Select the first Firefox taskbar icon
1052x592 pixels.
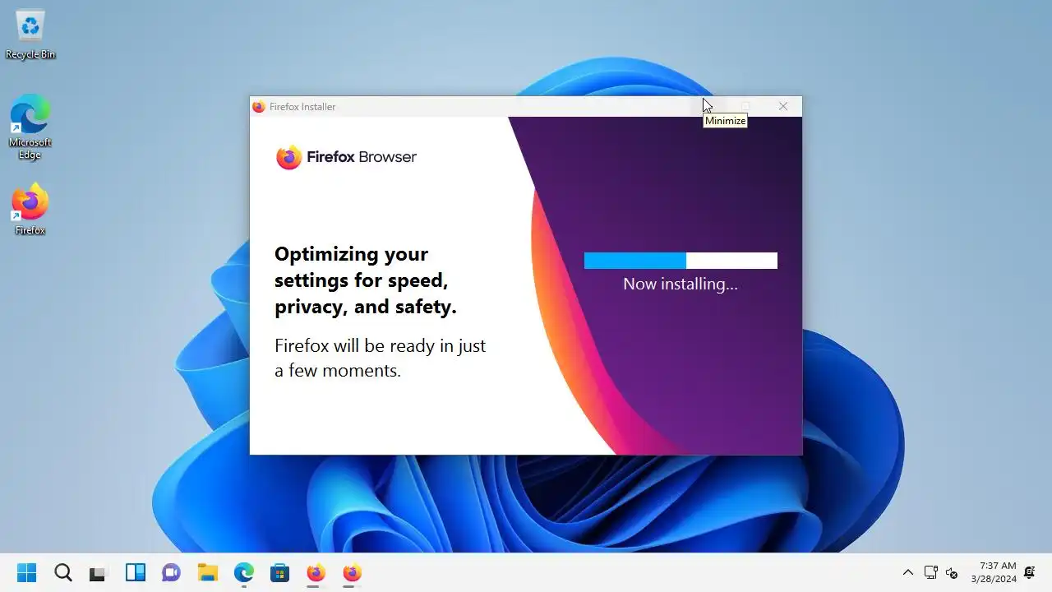click(x=316, y=573)
